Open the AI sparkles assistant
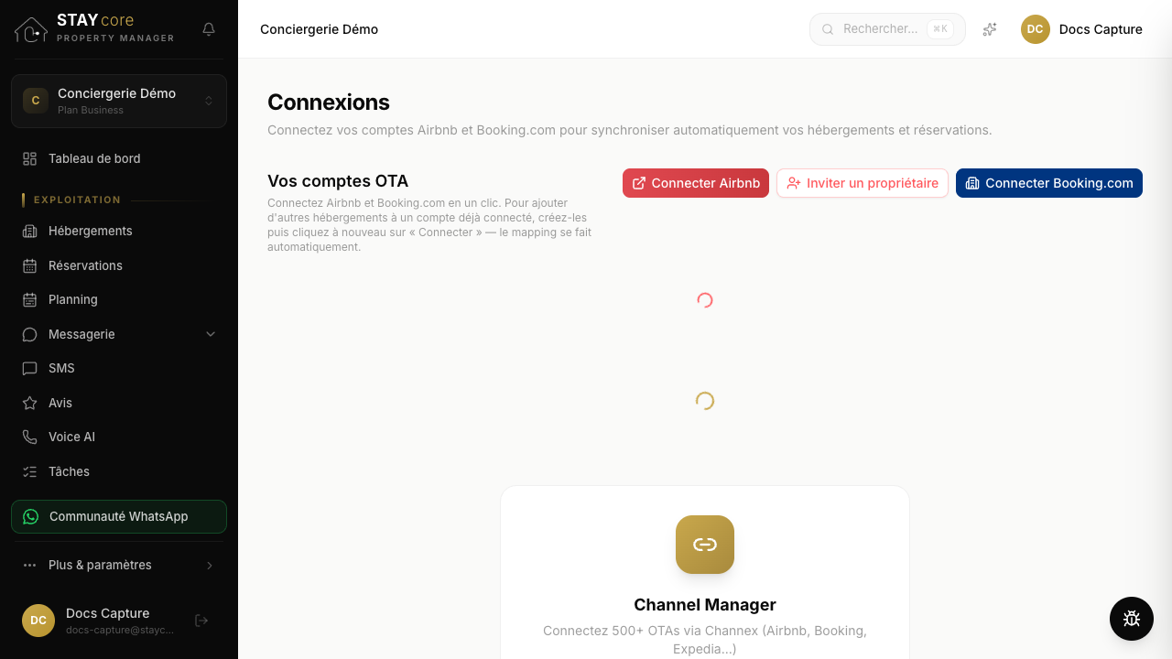This screenshot has height=659, width=1172. [x=990, y=29]
